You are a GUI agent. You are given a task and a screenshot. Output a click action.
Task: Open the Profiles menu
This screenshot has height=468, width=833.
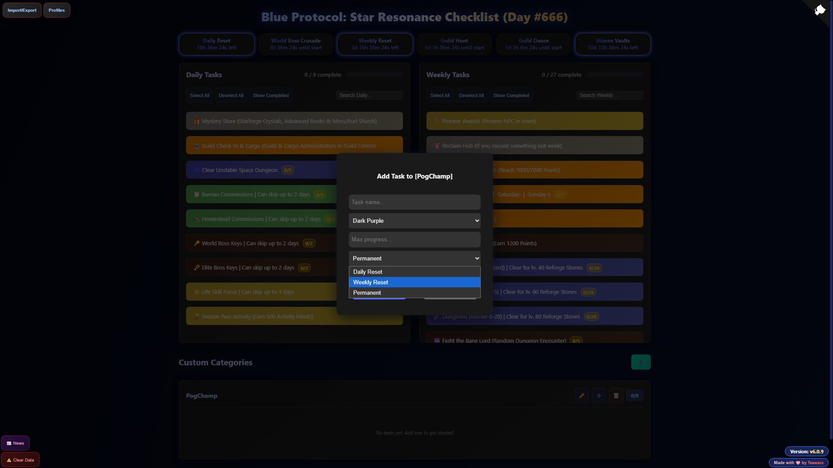[x=56, y=10]
